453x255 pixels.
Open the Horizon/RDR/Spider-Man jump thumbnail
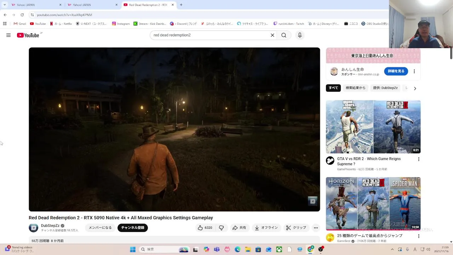click(x=373, y=204)
